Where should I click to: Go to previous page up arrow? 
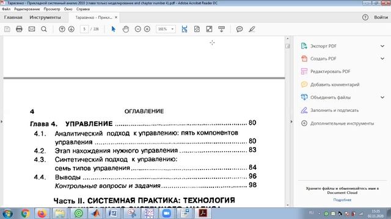click(x=62, y=29)
